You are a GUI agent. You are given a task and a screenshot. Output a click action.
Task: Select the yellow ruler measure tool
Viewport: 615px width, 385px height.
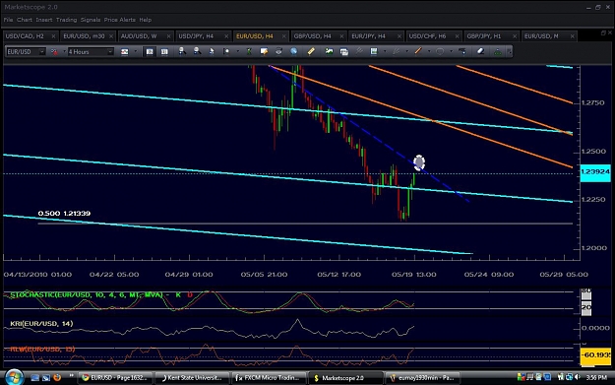311,51
